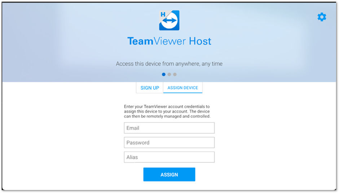Open settings via the gear icon
This screenshot has height=193, width=339.
tap(322, 17)
